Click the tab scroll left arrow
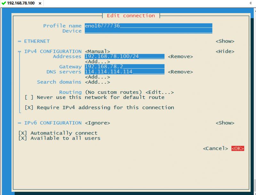The image size is (256, 195). [x=250, y=3]
